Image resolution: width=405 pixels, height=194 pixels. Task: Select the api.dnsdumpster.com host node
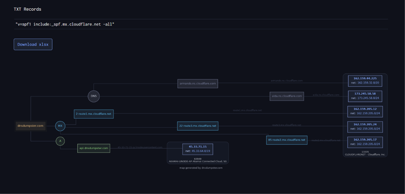click(x=94, y=148)
